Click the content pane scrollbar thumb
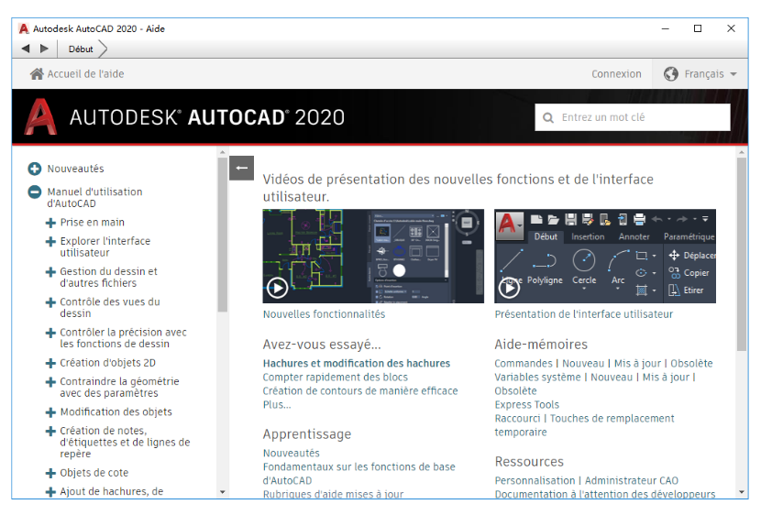Screen dimensions: 761x515 [741, 254]
